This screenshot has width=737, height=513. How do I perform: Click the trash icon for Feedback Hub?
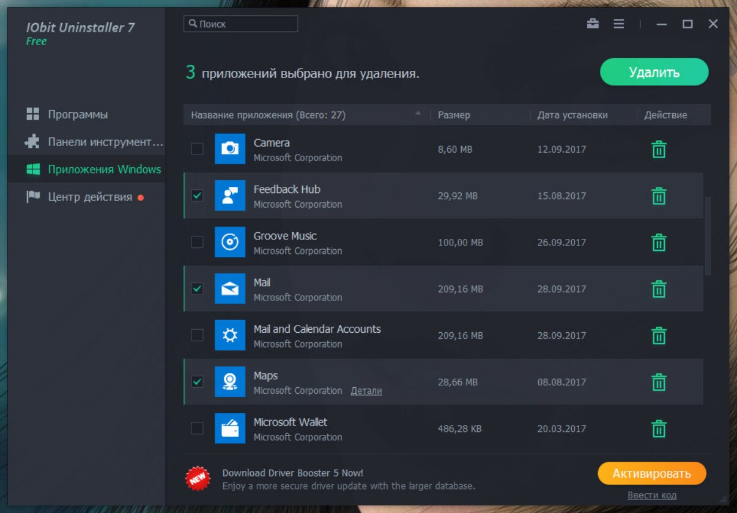coord(659,196)
